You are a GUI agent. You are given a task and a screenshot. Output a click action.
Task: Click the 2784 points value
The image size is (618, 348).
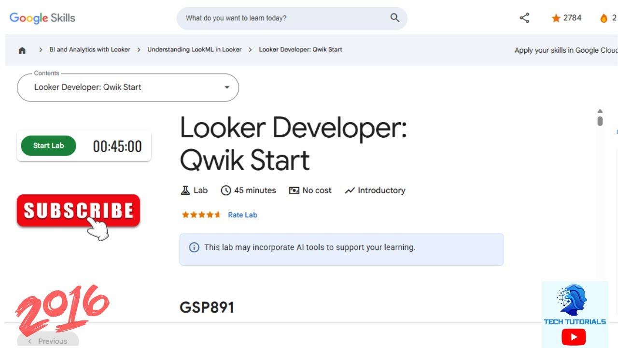572,18
